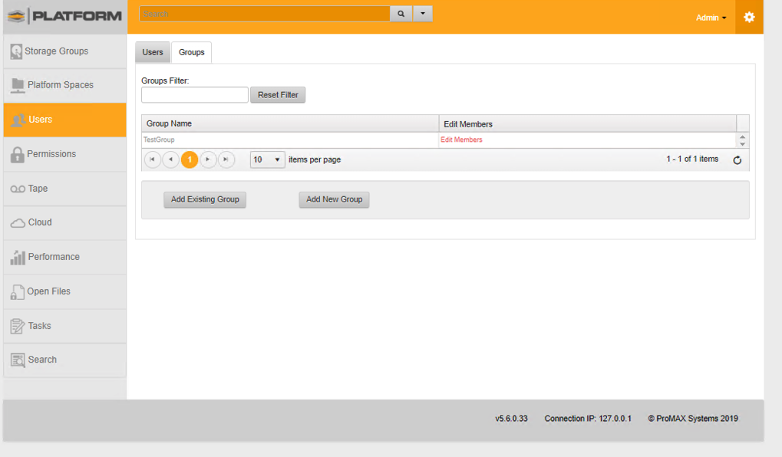Click the Cloud icon in sidebar
782x457 pixels.
18,223
